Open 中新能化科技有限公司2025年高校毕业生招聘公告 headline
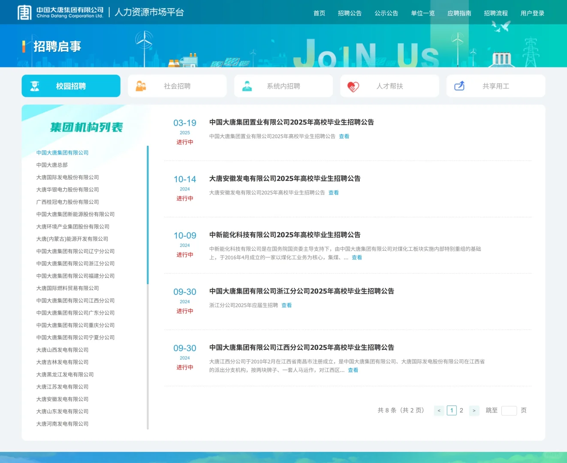 [x=285, y=235]
